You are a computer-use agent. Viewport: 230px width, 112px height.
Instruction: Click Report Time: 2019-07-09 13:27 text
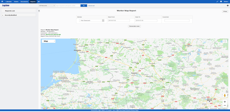[50, 36]
